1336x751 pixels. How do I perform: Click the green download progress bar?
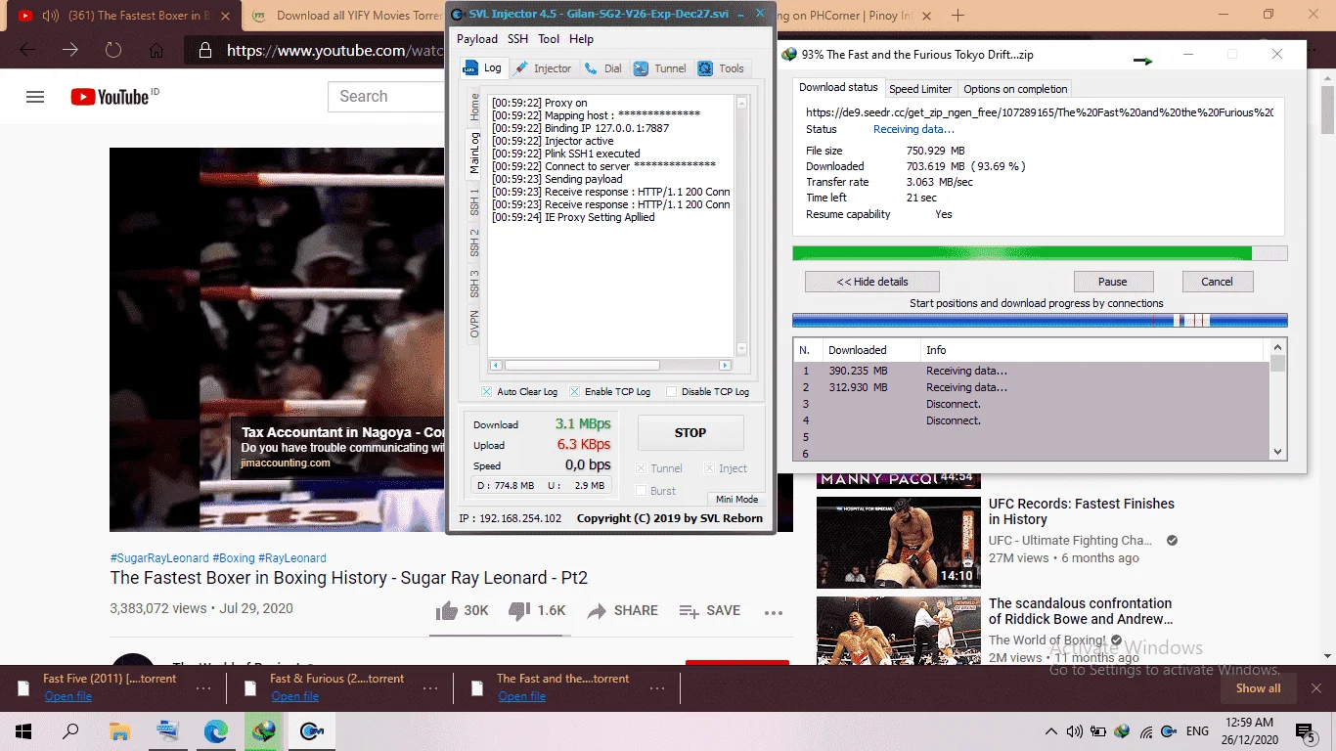tap(1040, 253)
